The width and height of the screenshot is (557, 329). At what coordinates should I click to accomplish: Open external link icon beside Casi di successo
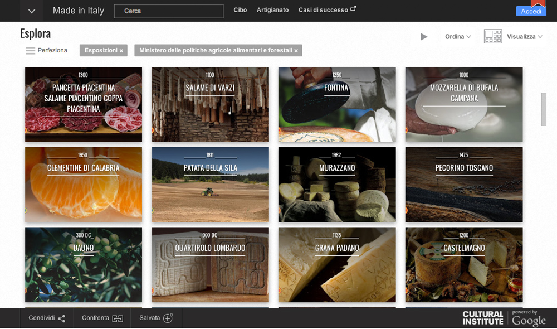coord(353,9)
